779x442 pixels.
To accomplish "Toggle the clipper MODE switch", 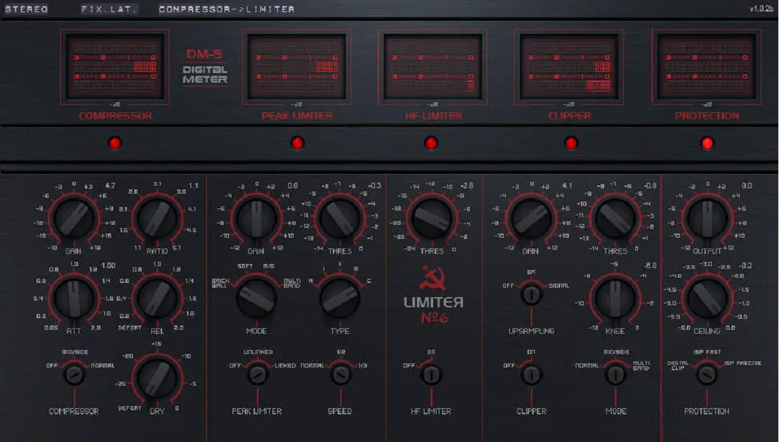I will point(615,374).
